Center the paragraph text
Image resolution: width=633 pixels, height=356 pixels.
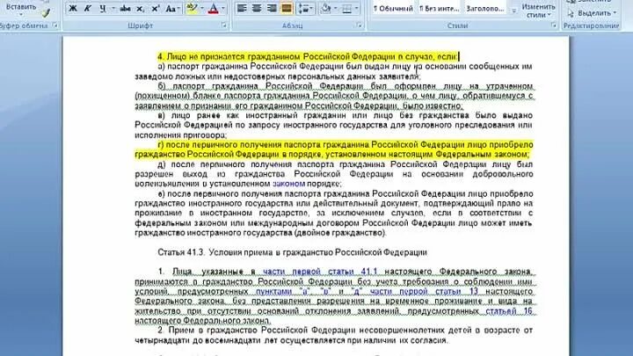click(x=257, y=8)
